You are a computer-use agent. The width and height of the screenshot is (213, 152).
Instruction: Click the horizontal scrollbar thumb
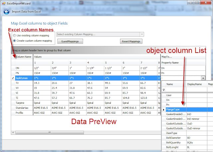(50, 132)
